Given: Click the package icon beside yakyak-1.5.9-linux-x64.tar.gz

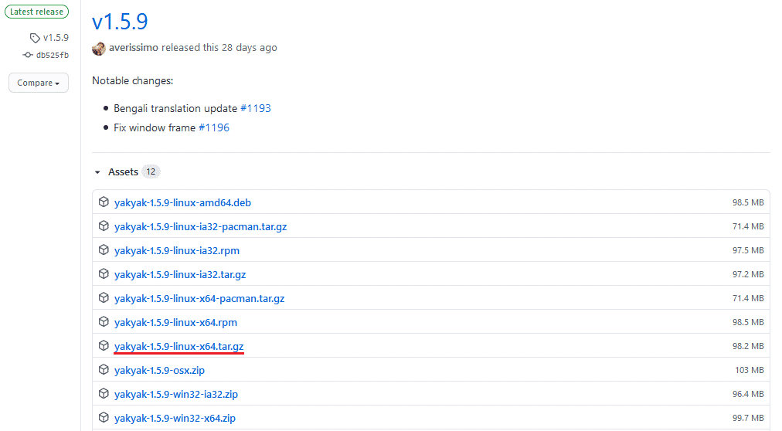Looking at the screenshot, I should click(x=104, y=345).
